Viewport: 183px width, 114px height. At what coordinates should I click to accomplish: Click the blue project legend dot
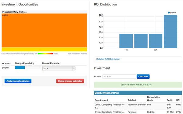169,12
